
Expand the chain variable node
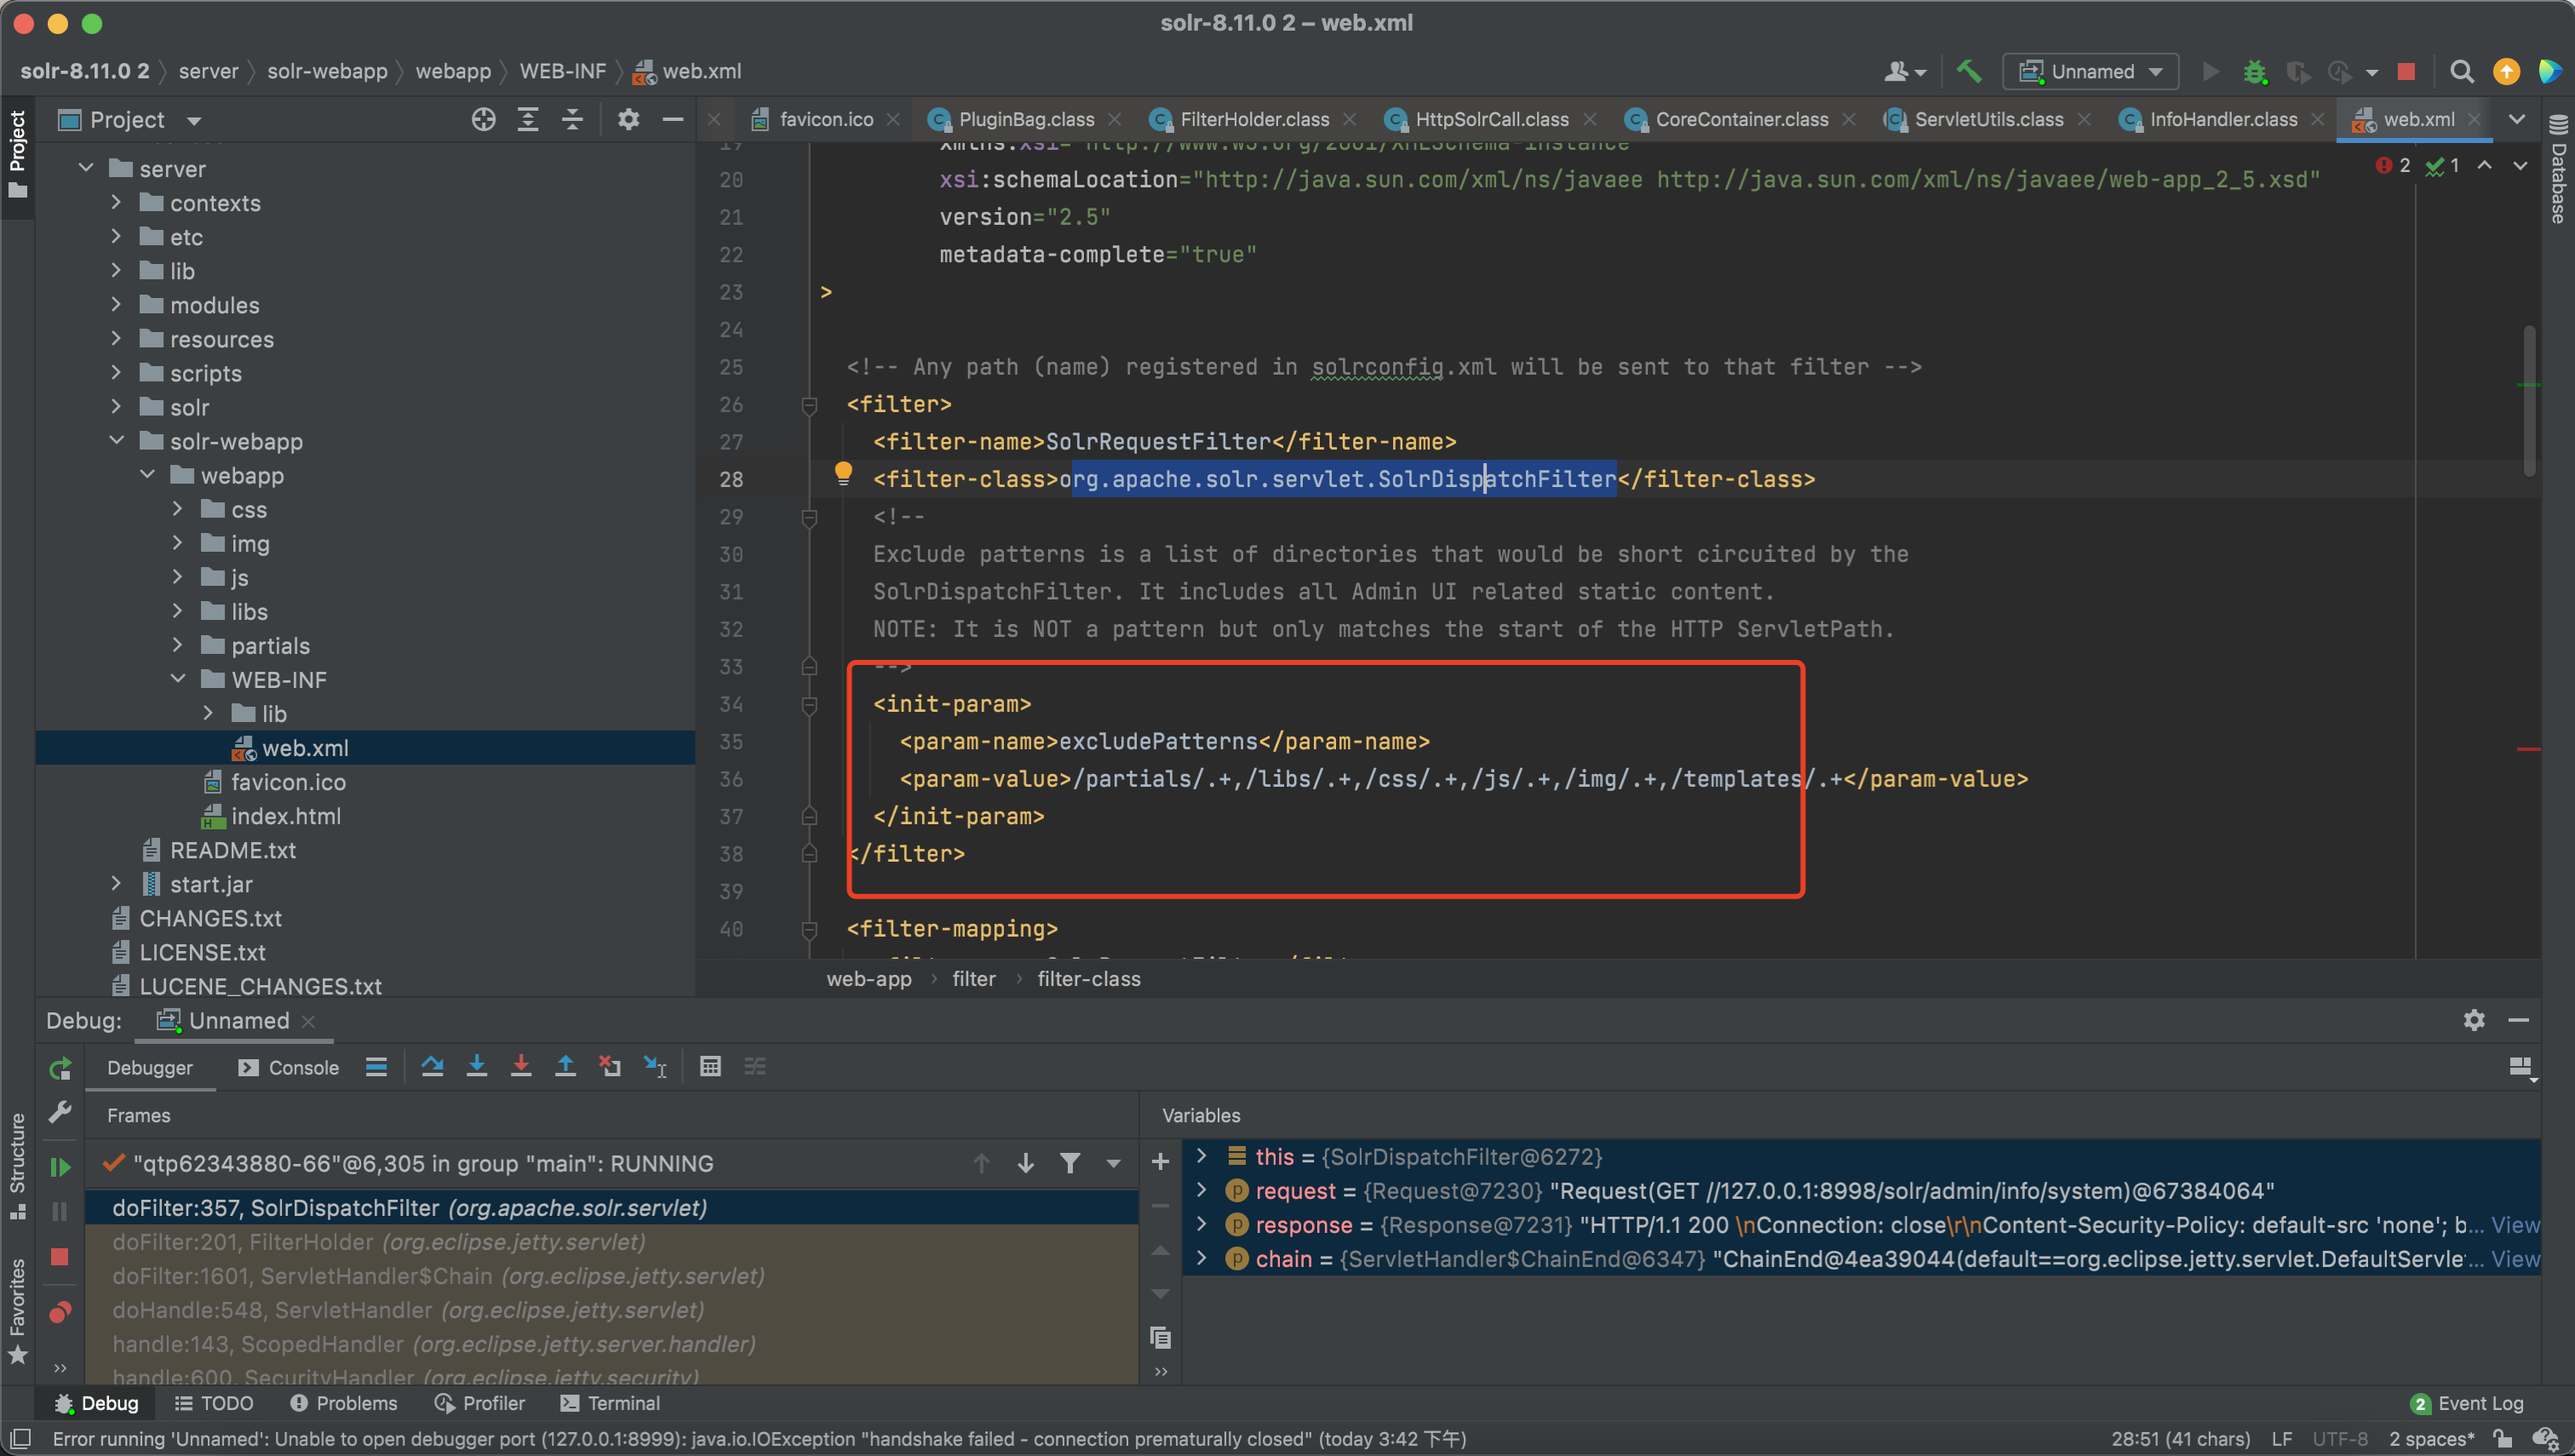tap(1202, 1258)
